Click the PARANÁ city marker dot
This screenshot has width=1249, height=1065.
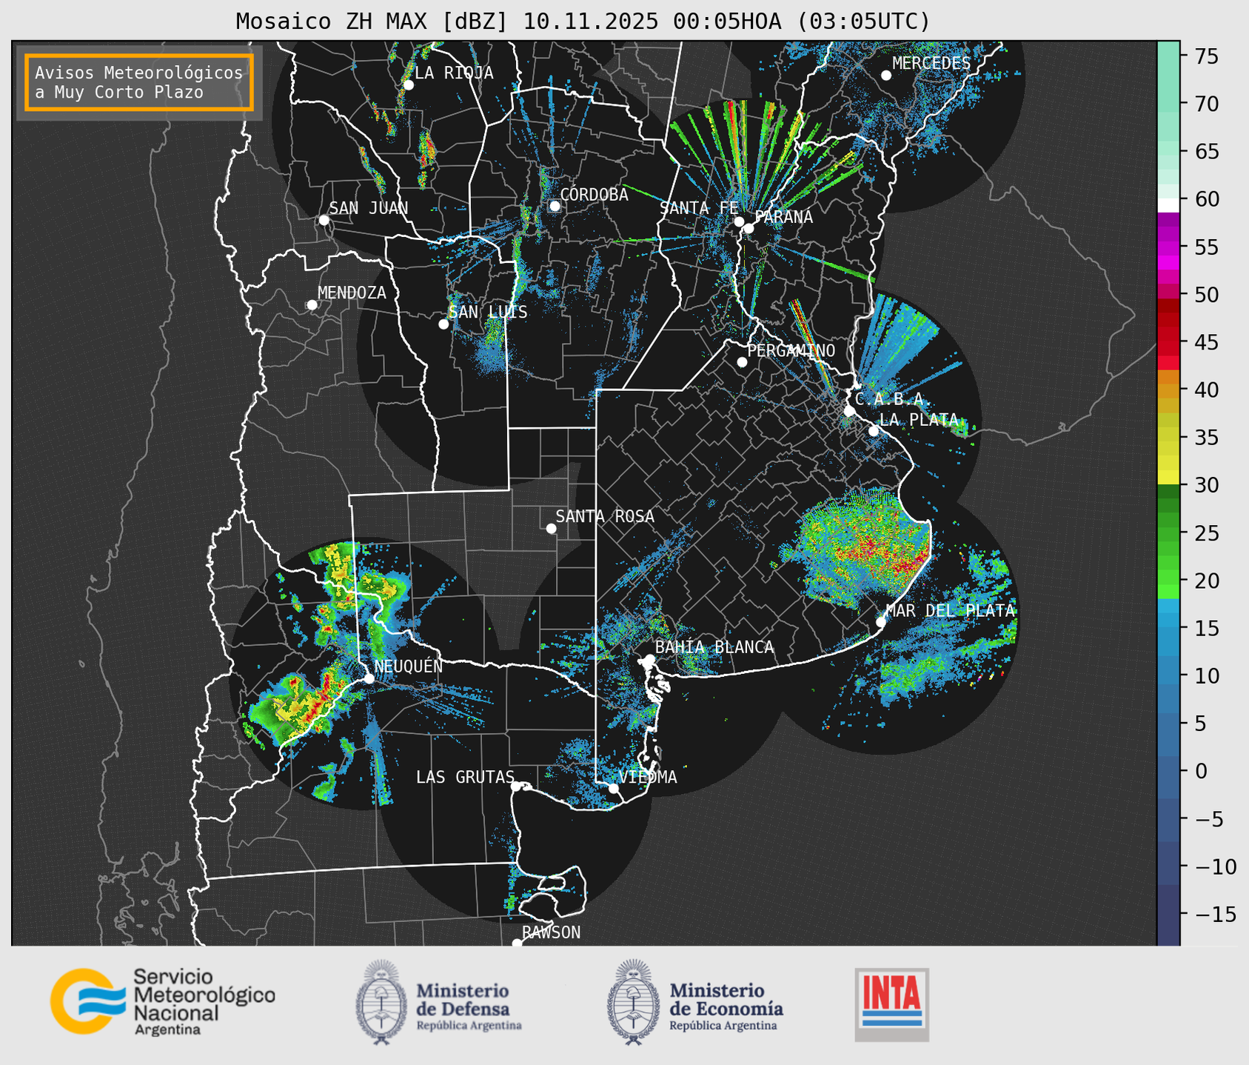coord(749,228)
